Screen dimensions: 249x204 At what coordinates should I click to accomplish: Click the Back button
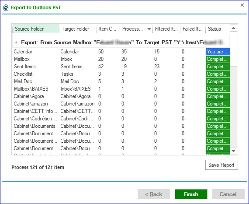154,194
